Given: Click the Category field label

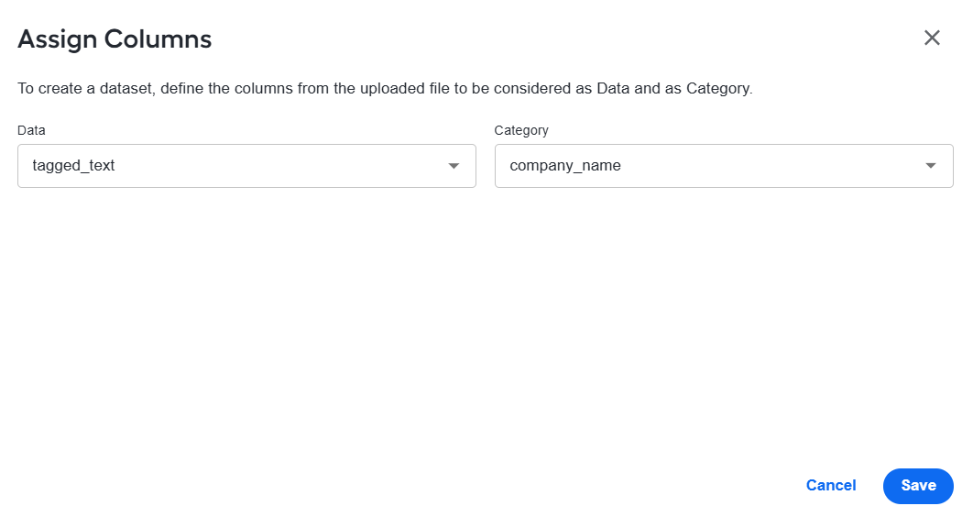Looking at the screenshot, I should 521,130.
